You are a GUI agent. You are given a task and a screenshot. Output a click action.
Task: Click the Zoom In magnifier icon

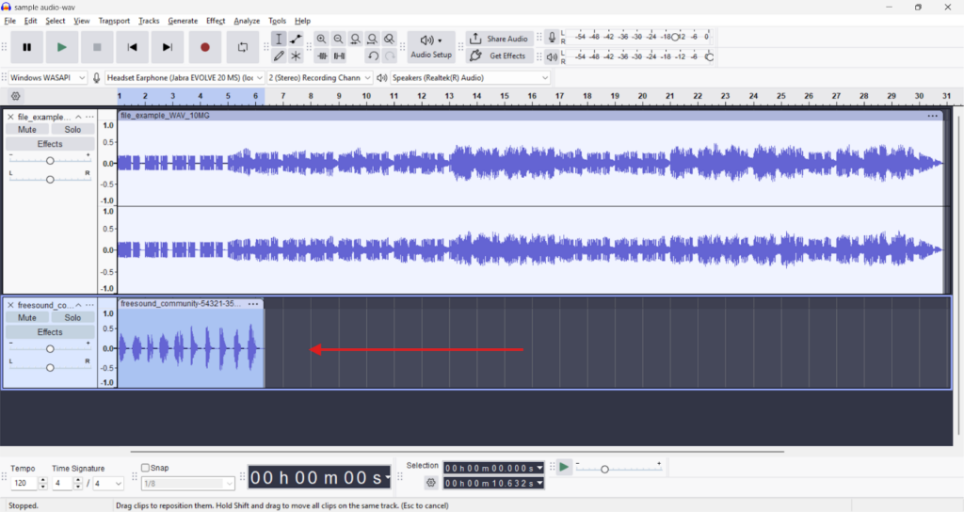322,40
